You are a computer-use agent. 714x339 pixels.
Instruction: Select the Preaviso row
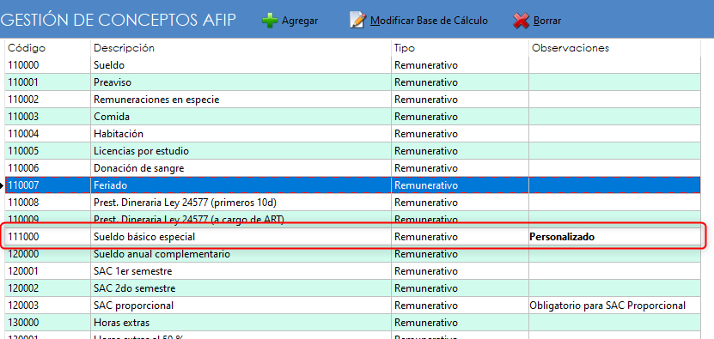pos(353,82)
